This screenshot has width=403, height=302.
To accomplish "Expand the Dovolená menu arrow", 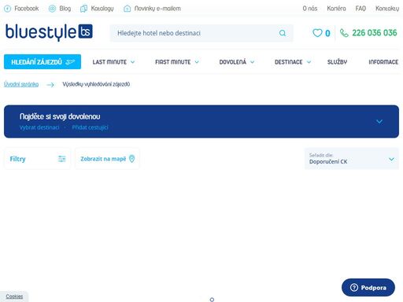I will 252,62.
